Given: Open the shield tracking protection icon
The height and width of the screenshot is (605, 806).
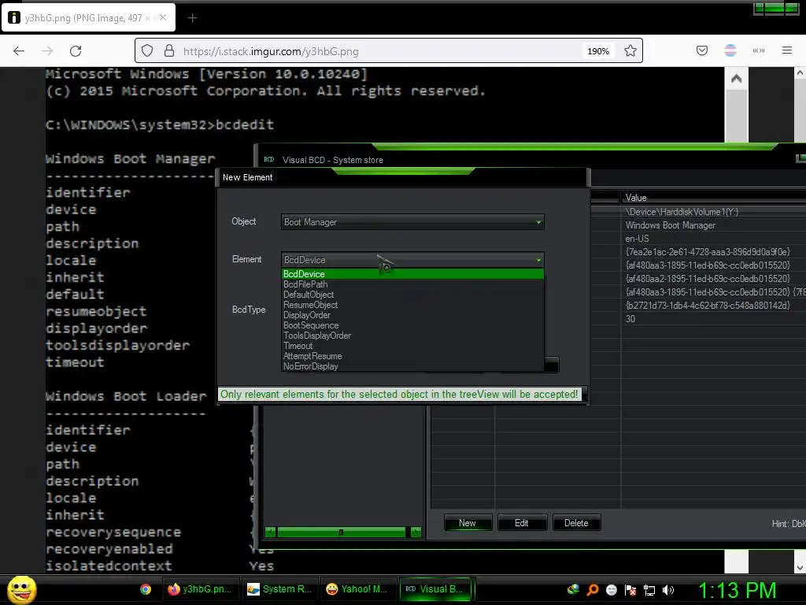Looking at the screenshot, I should point(147,50).
